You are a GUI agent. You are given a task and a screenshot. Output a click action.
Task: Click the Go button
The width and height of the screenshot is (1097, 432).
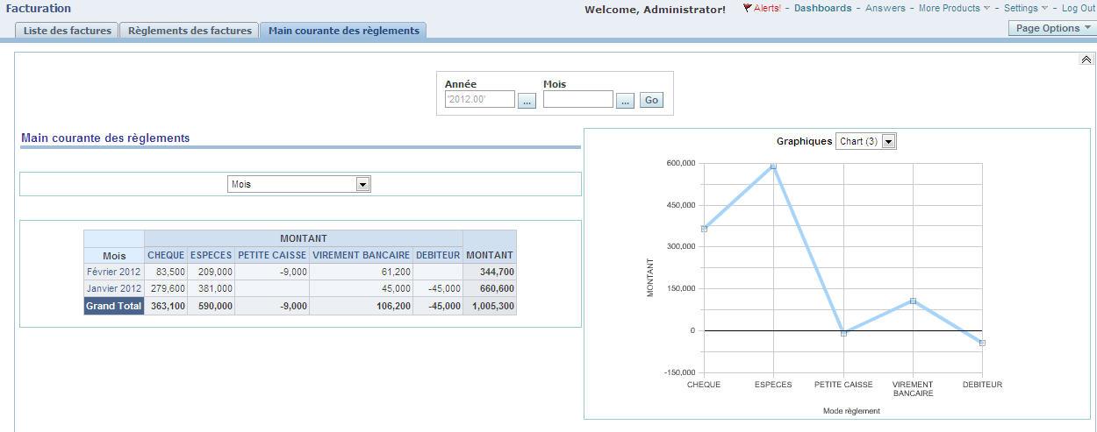(x=651, y=100)
